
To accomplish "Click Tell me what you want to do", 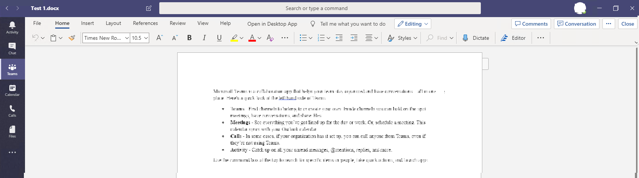I will [348, 24].
